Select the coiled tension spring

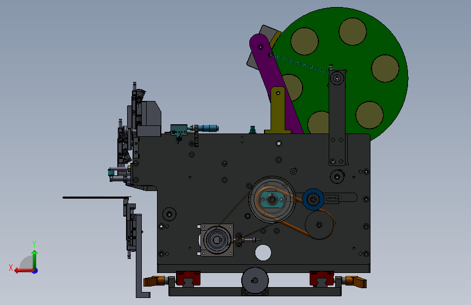[300, 63]
